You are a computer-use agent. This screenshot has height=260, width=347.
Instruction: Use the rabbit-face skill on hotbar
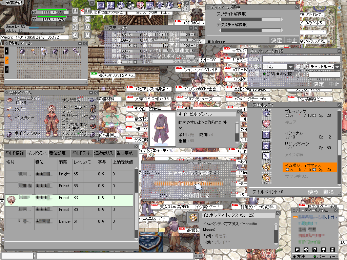pyautogui.click(x=121, y=5)
